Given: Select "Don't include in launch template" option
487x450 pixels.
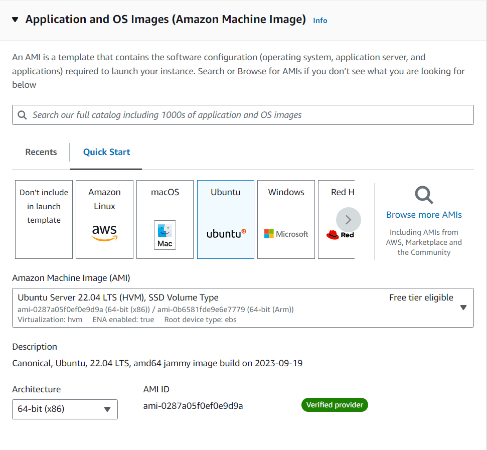Looking at the screenshot, I should pos(44,219).
